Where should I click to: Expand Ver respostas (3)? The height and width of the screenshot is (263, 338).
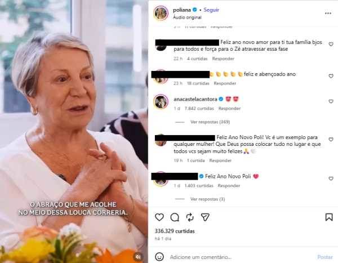pos(207,199)
